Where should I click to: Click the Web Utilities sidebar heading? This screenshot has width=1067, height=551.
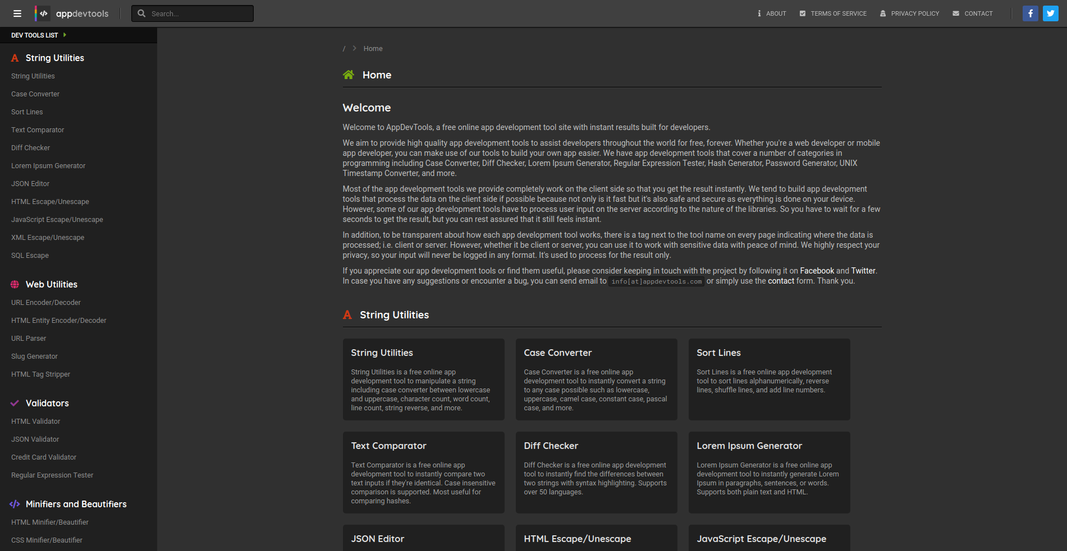tap(52, 285)
